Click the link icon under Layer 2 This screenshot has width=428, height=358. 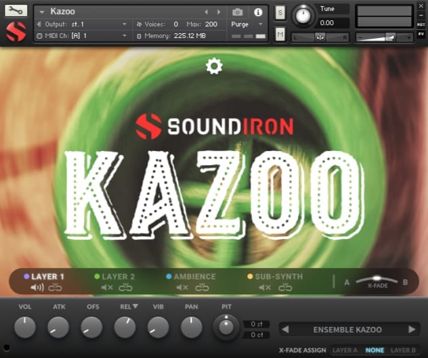click(125, 288)
